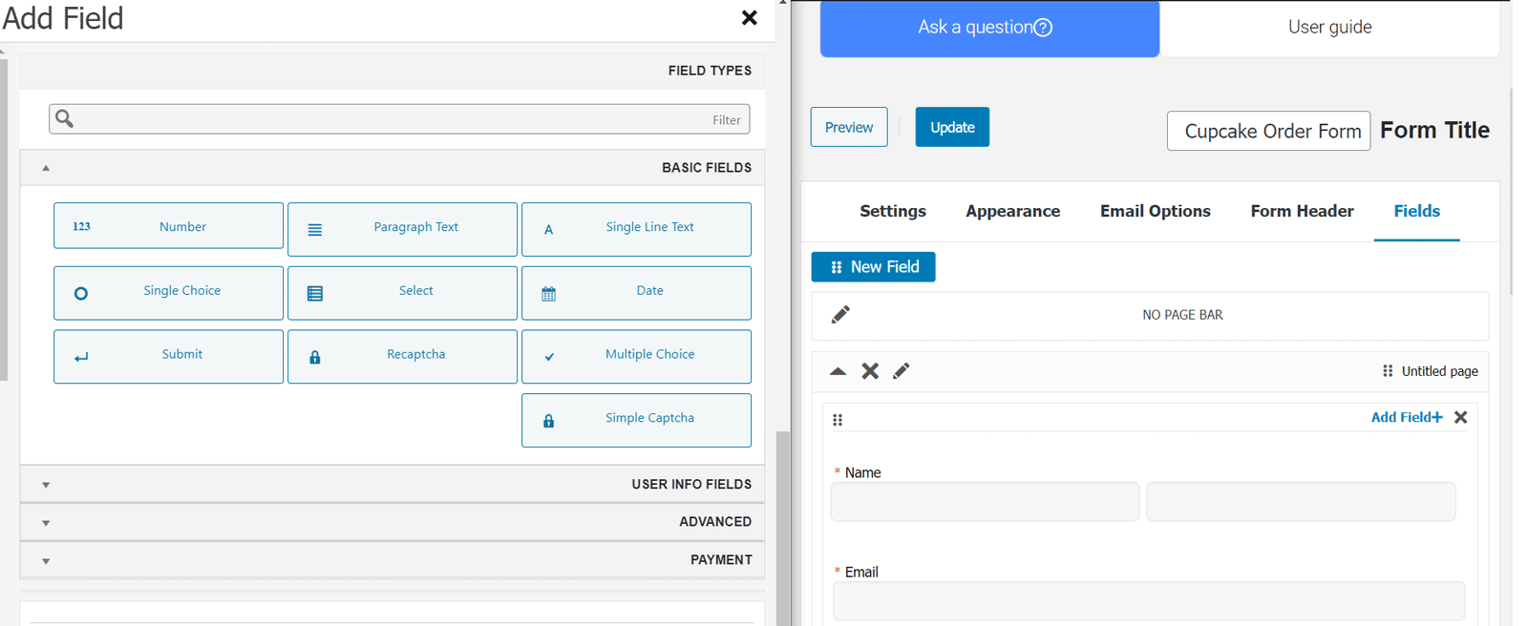Click the Add Field+ link
This screenshot has height=626, width=1528.
coord(1407,417)
